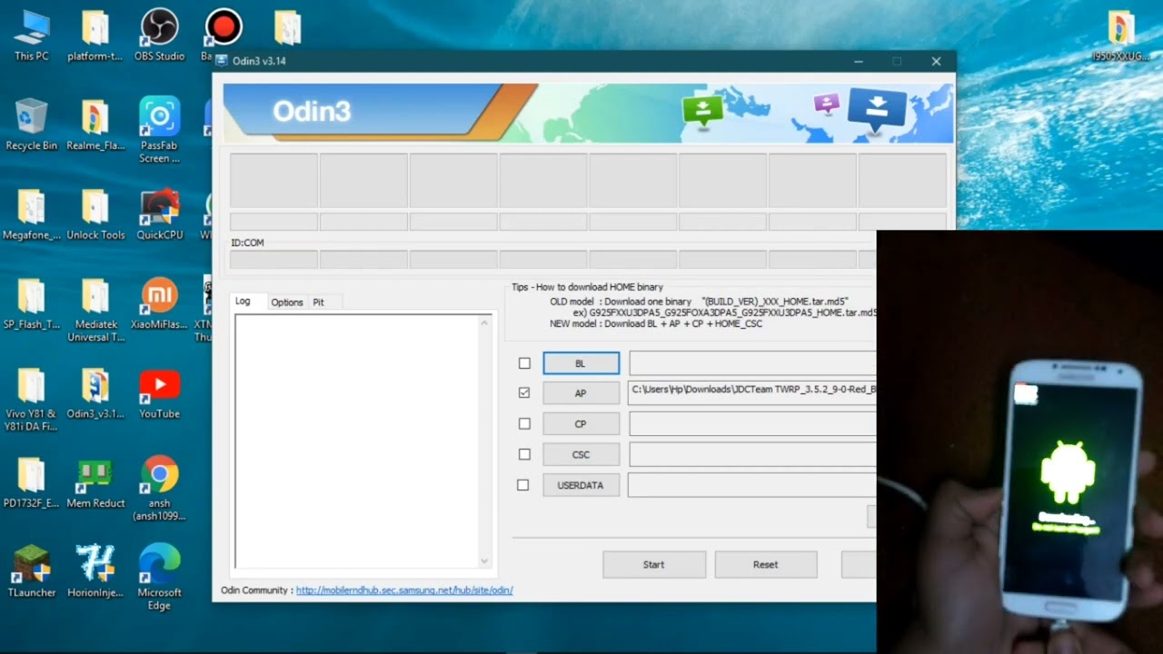
Task: Open Mediatek Universal T... folder
Action: point(95,310)
